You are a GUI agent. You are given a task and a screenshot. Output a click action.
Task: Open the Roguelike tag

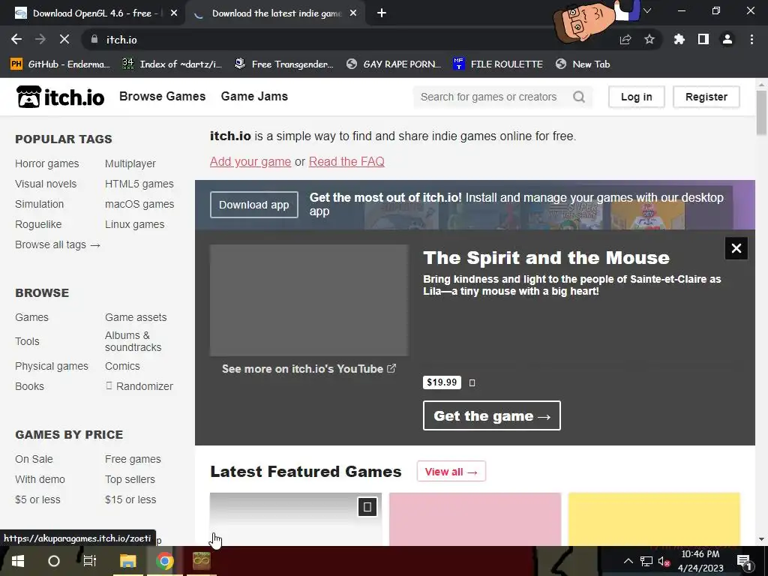coord(38,224)
